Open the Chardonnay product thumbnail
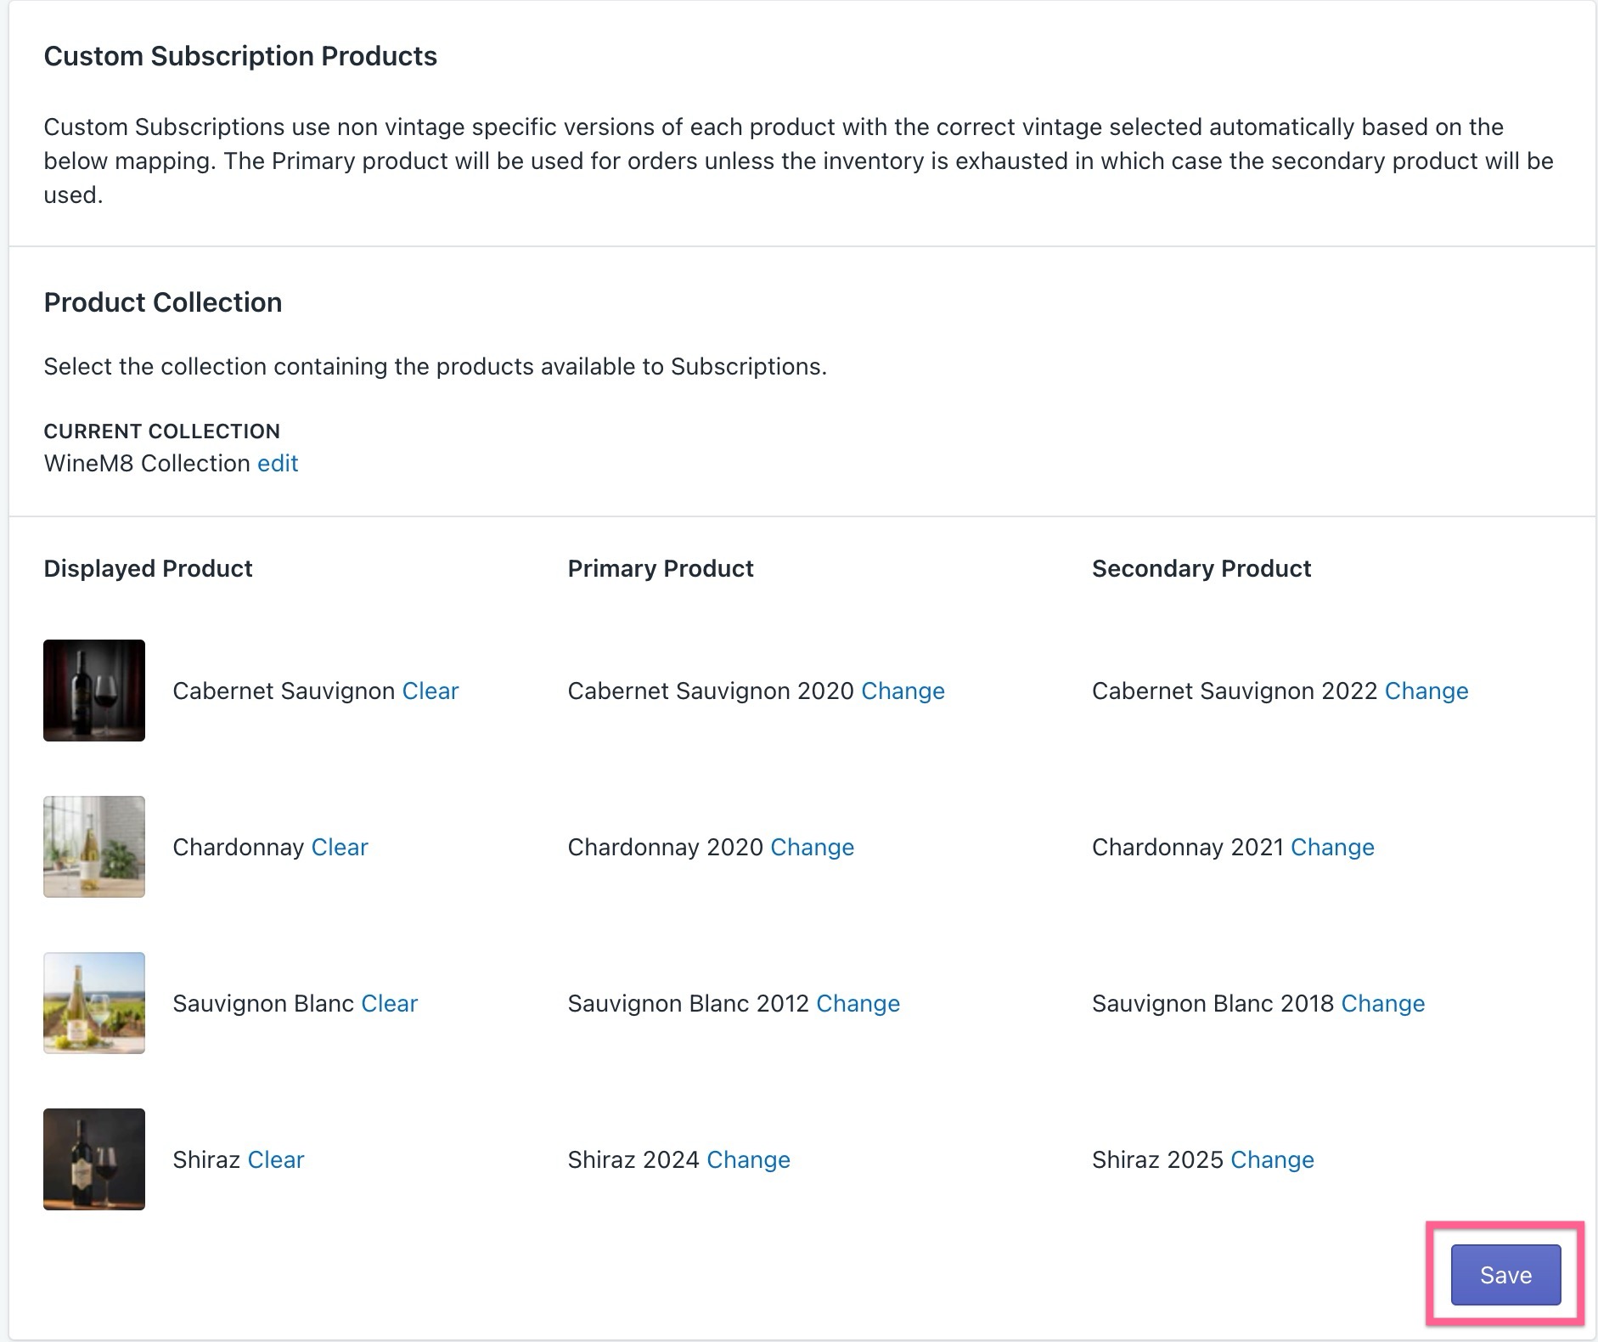This screenshot has height=1342, width=1598. tap(94, 847)
